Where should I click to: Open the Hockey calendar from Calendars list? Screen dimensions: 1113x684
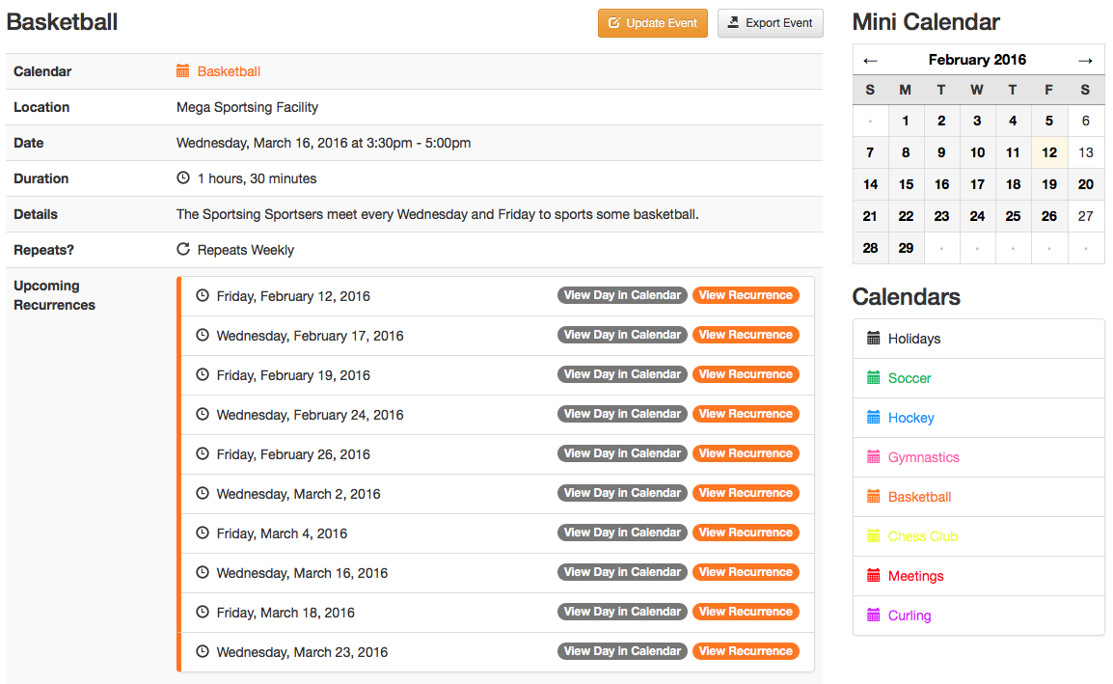click(x=978, y=418)
